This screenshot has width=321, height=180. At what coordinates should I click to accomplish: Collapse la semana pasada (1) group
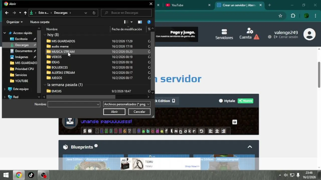coord(45,85)
